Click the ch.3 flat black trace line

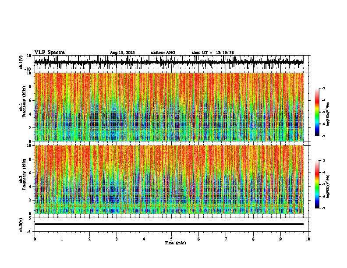[x=169, y=224]
